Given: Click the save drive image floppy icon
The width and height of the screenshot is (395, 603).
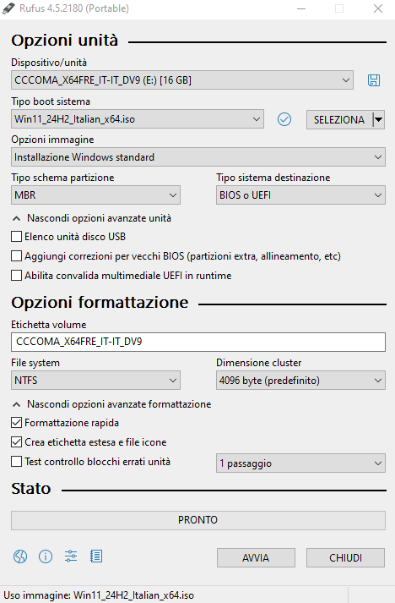Looking at the screenshot, I should tap(374, 80).
